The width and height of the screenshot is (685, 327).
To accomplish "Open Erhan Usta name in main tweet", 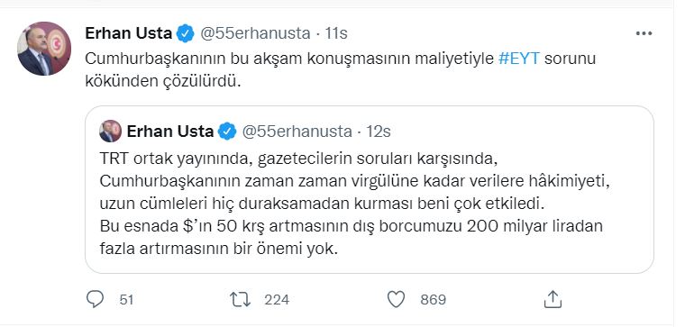I will [128, 33].
